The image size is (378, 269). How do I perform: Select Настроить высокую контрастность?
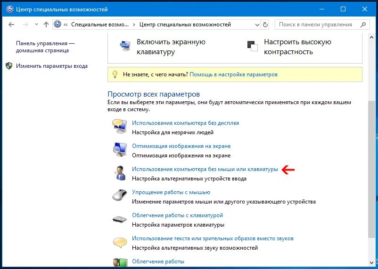297,47
